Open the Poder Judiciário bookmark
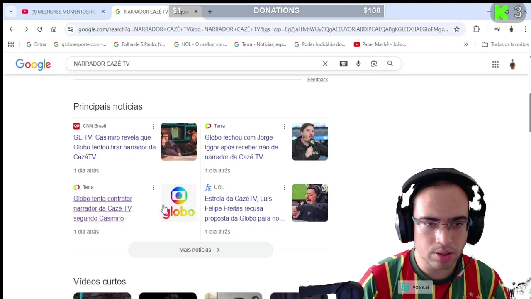 pyautogui.click(x=319, y=44)
